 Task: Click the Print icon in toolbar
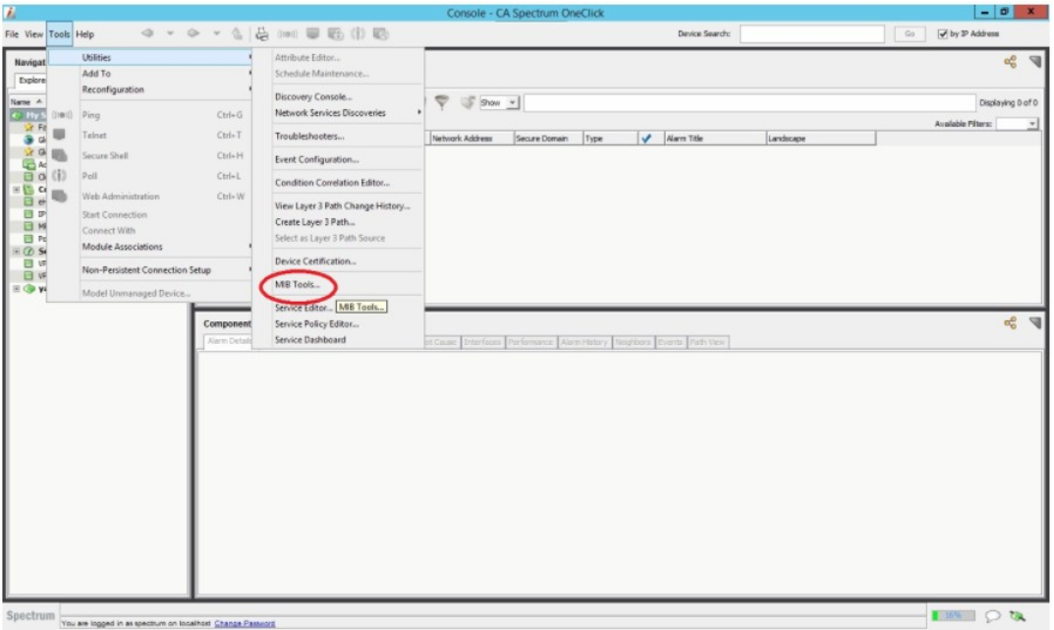[x=262, y=33]
